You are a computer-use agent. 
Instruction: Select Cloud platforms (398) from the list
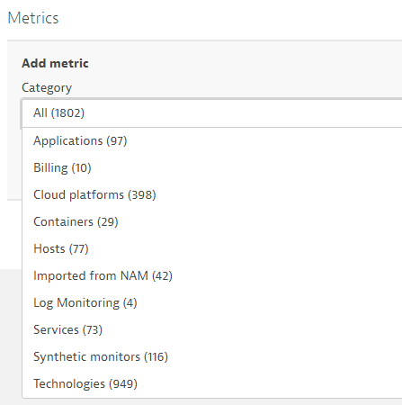click(212, 194)
